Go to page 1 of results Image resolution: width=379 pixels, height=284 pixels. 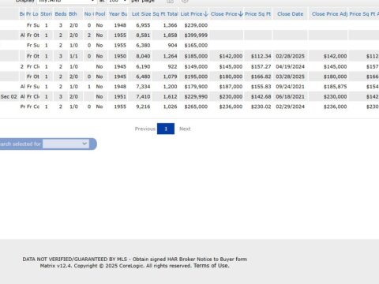pos(166,129)
